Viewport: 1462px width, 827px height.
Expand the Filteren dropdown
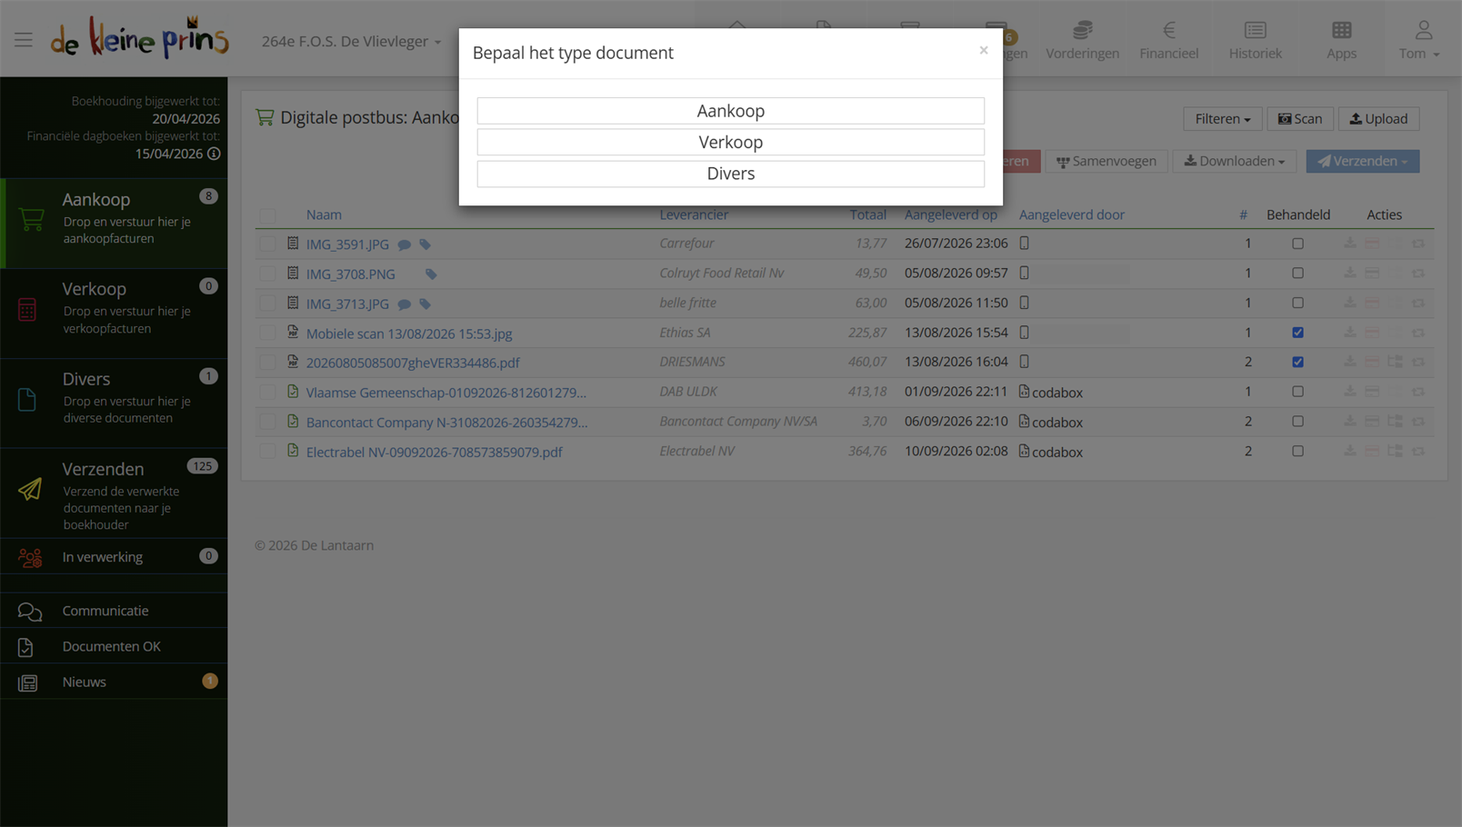point(1222,119)
